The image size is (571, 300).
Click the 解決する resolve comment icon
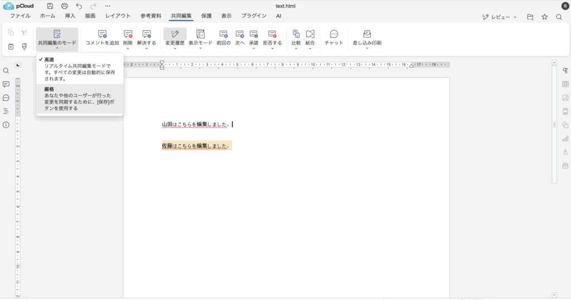point(147,34)
